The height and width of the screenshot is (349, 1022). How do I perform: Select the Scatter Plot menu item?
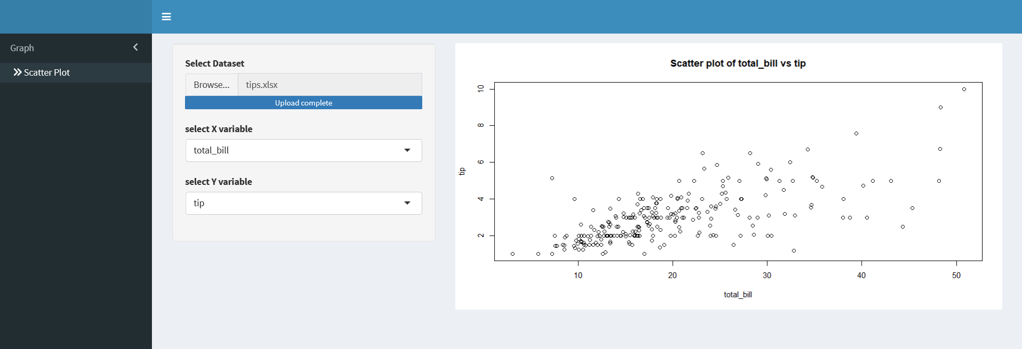click(x=47, y=72)
